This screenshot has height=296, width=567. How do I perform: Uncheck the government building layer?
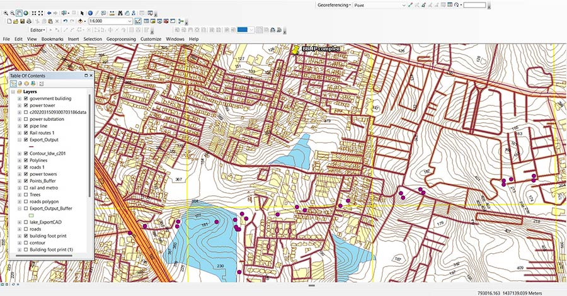pyautogui.click(x=25, y=98)
